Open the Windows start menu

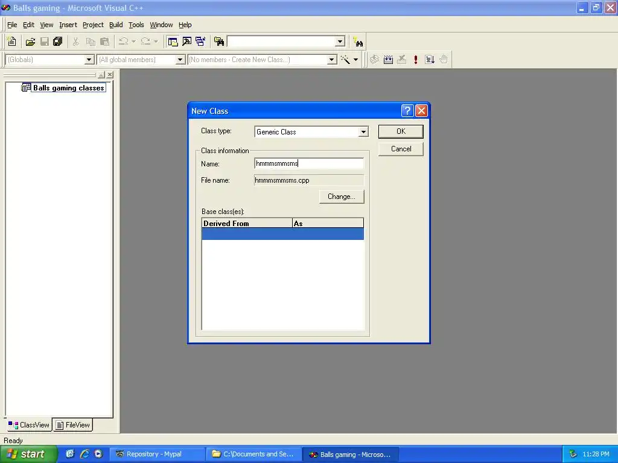(28, 454)
